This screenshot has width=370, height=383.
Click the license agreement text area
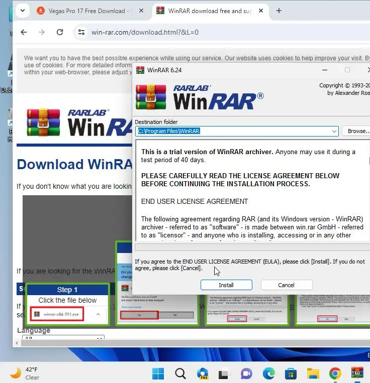pos(252,191)
